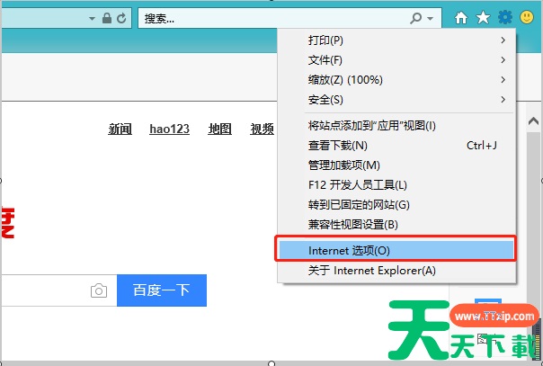Select 文件(F) menu item
This screenshot has width=543, height=366.
(396, 60)
